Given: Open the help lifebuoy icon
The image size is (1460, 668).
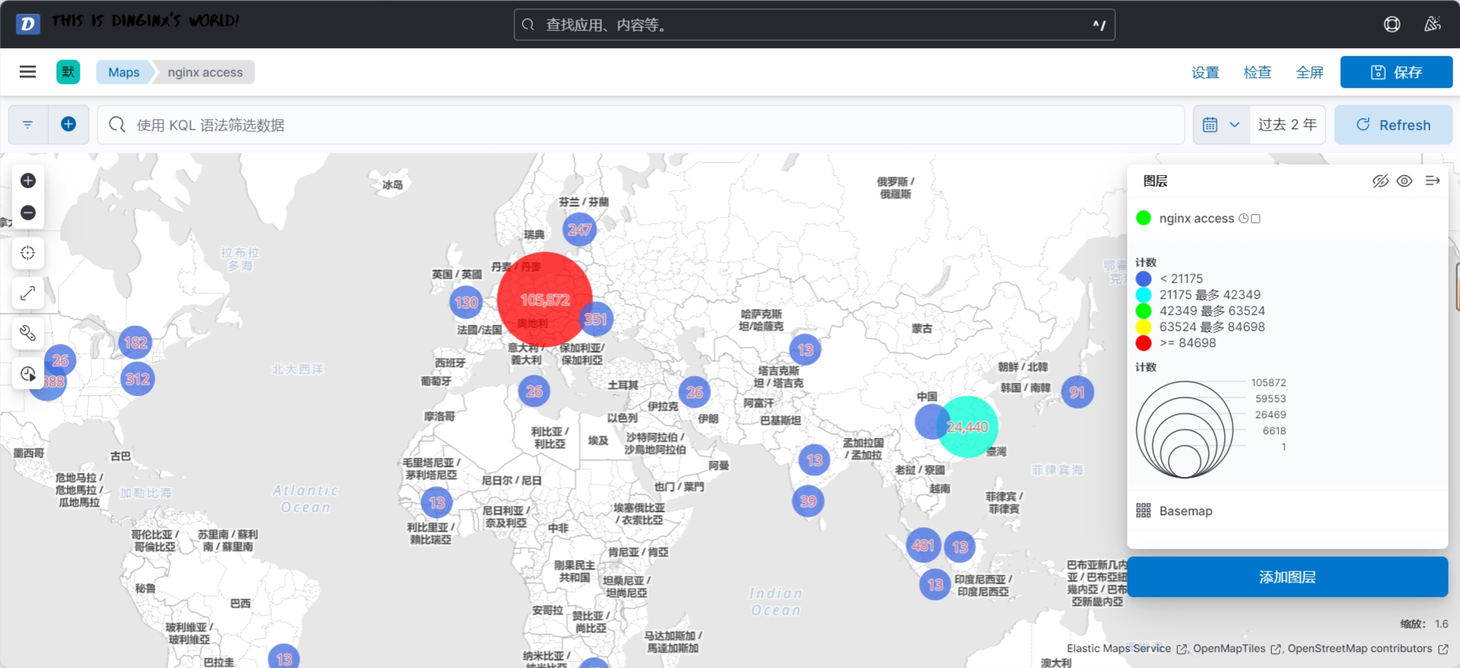Looking at the screenshot, I should (1392, 24).
